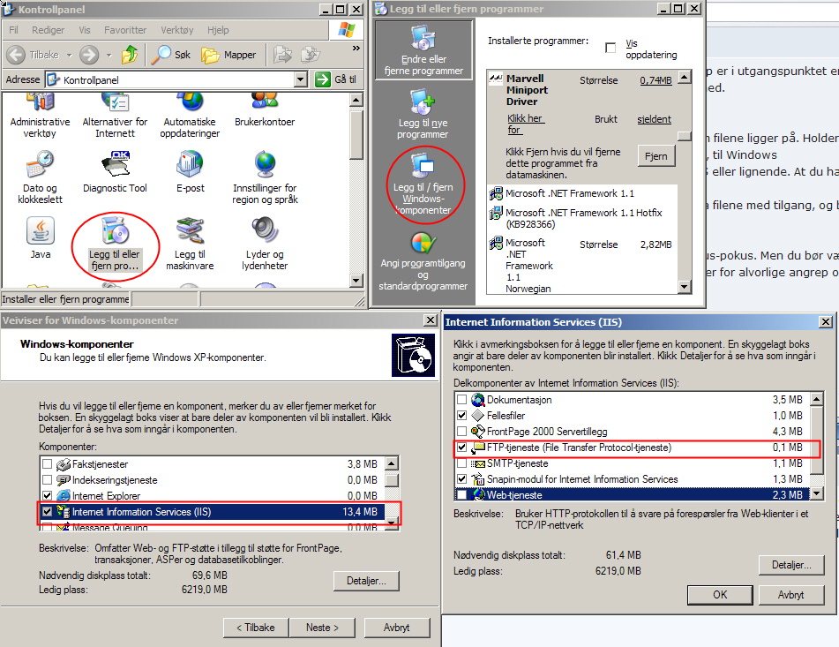Open Rediger menu
Screen dimensions: 839x647
coord(49,30)
